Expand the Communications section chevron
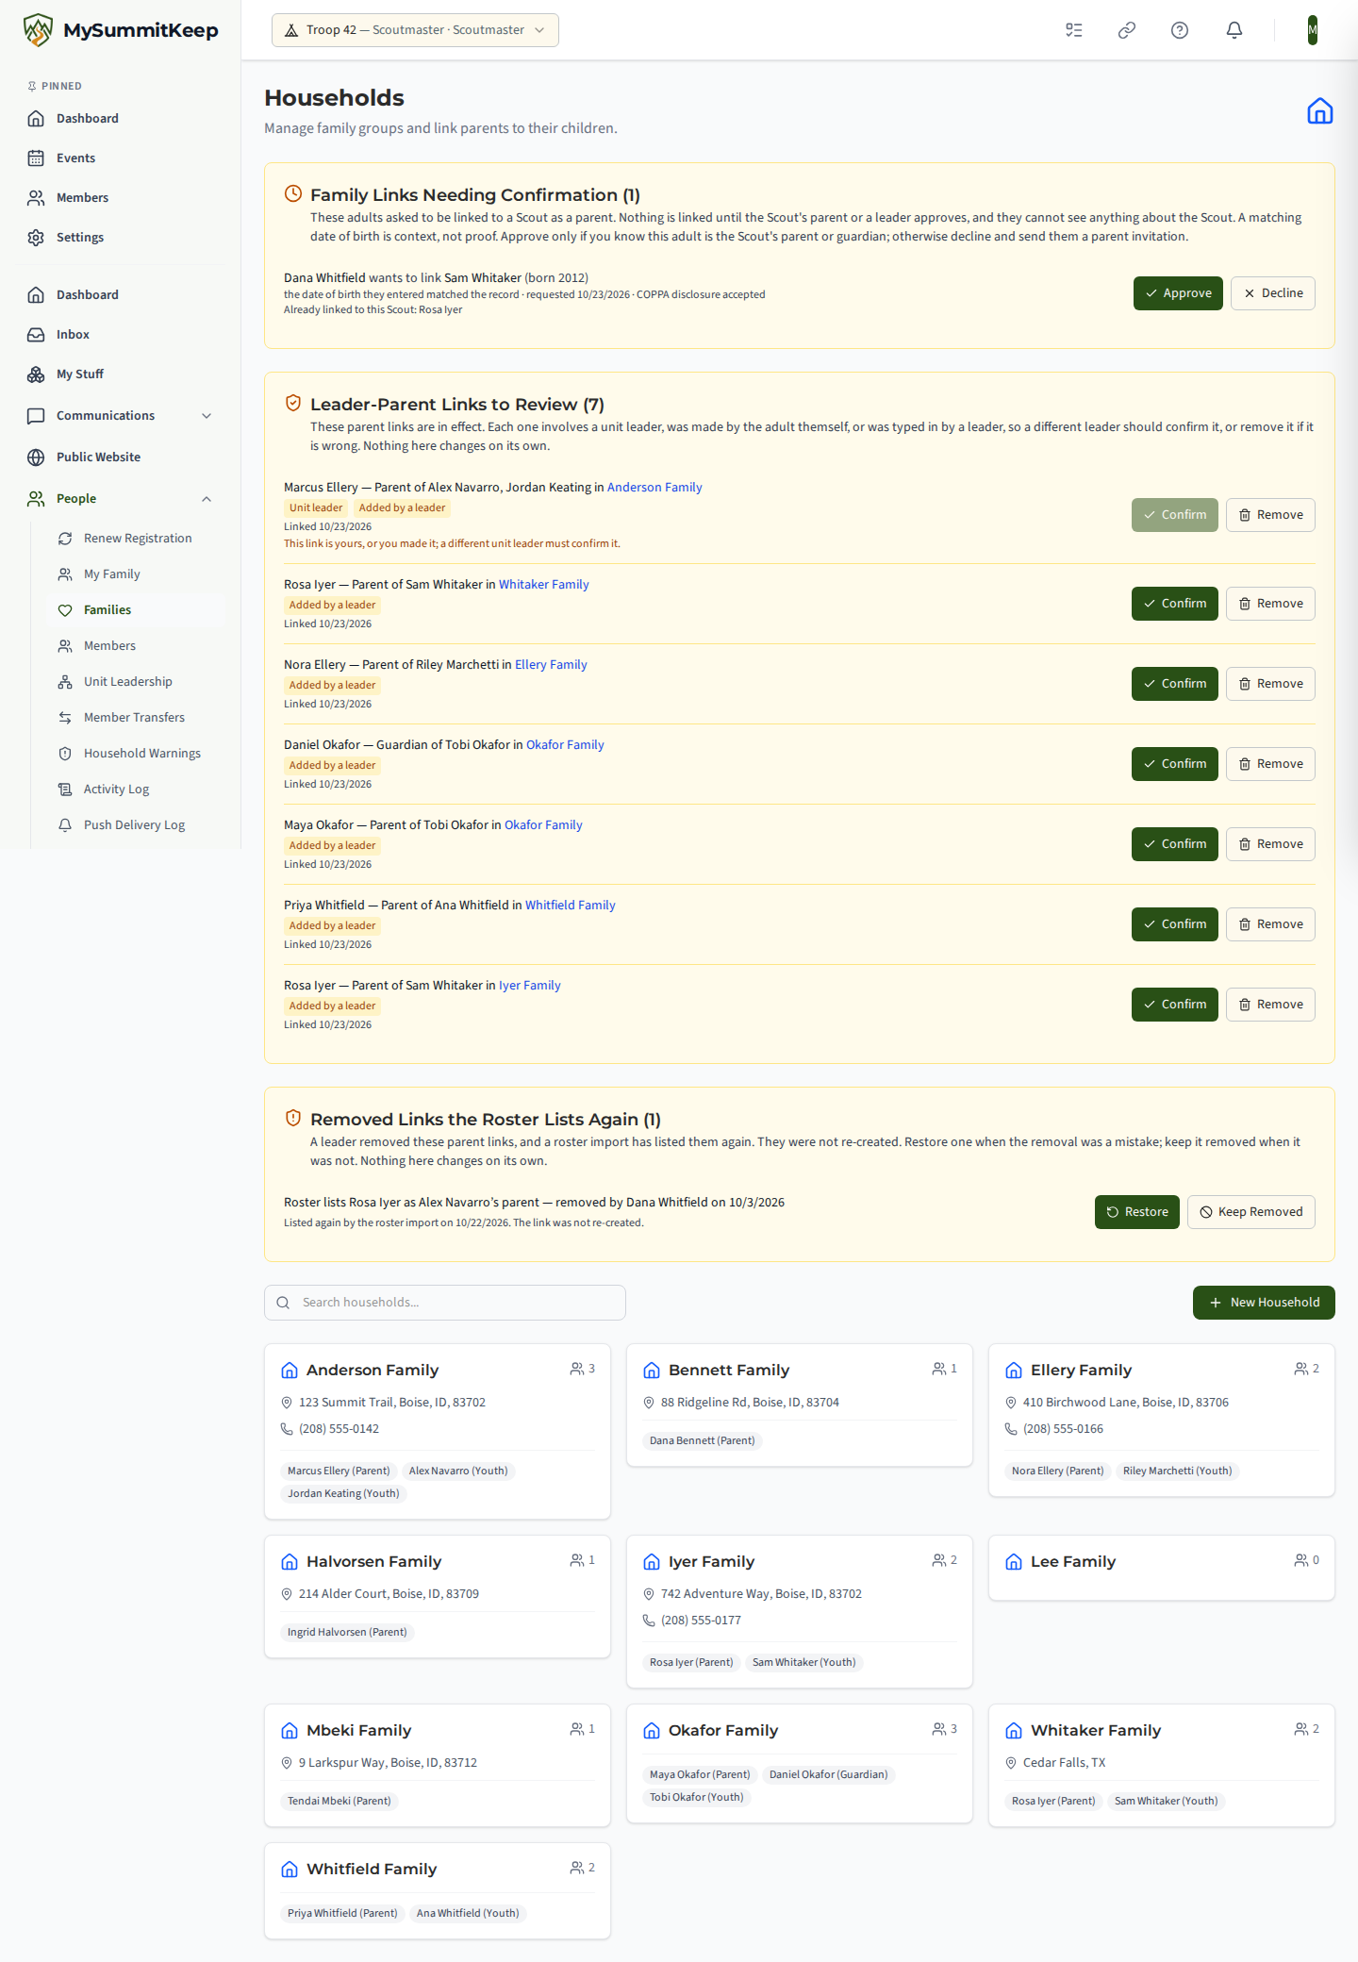Viewport: 1358px width, 1962px height. (x=207, y=416)
